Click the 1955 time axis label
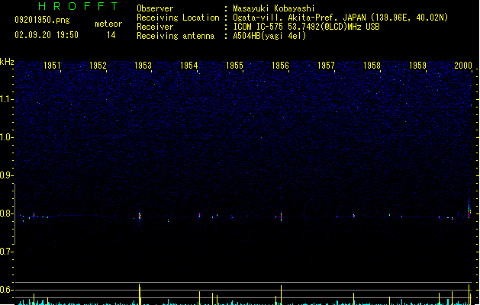480x305 pixels. 234,66
